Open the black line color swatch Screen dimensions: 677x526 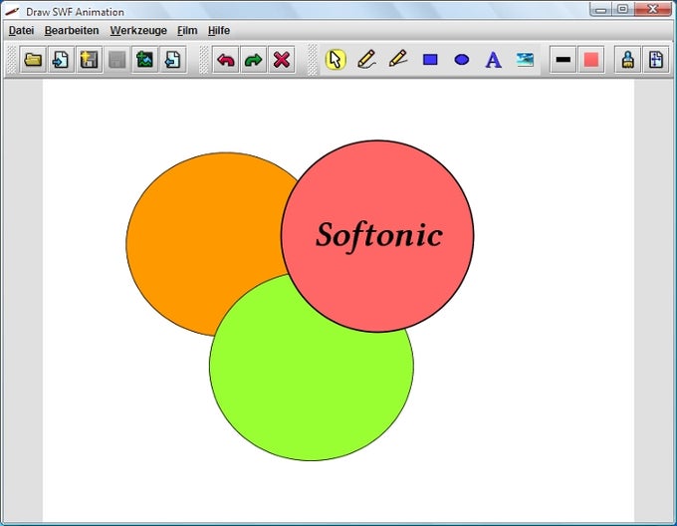click(564, 60)
